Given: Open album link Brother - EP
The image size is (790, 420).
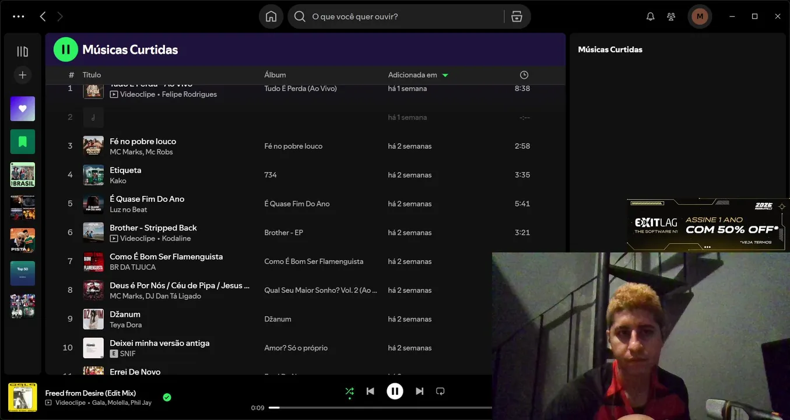Looking at the screenshot, I should coord(283,233).
